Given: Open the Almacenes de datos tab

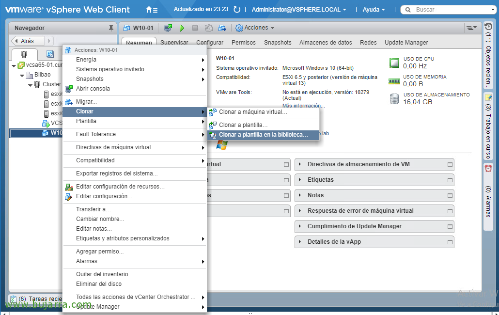Looking at the screenshot, I should point(326,43).
